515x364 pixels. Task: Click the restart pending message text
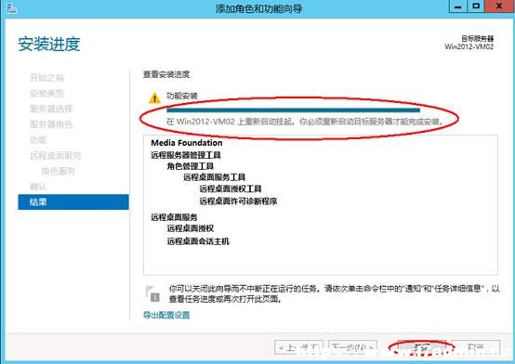(x=306, y=122)
